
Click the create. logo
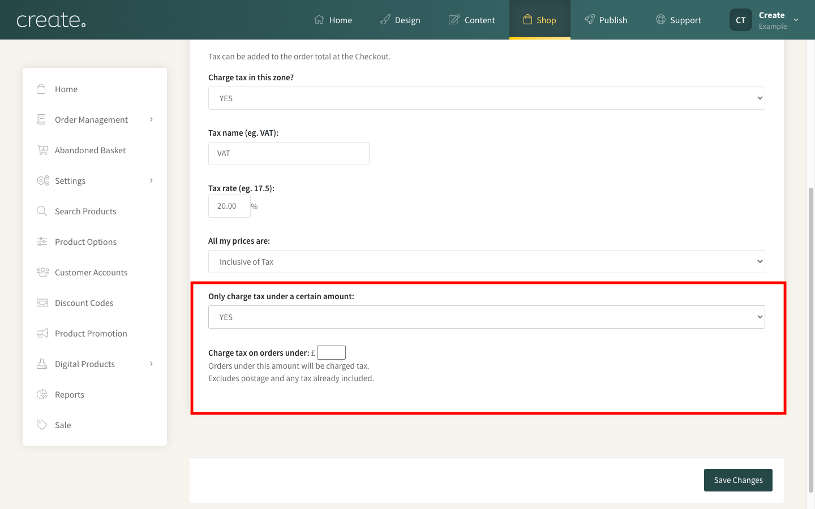51,20
